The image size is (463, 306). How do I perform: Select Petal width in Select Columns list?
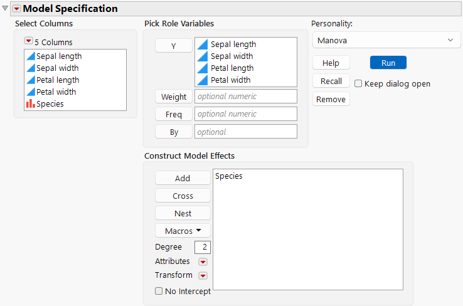pos(57,92)
